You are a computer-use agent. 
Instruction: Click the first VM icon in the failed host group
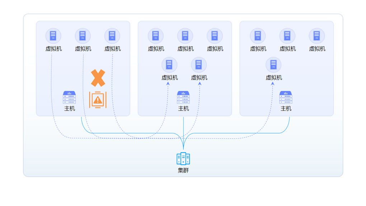(x=53, y=36)
